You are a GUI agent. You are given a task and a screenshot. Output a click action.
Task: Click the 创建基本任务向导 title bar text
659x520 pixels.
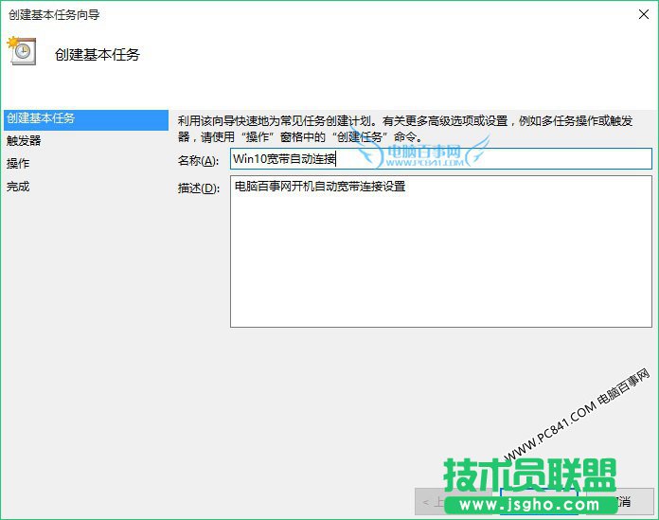[54, 14]
